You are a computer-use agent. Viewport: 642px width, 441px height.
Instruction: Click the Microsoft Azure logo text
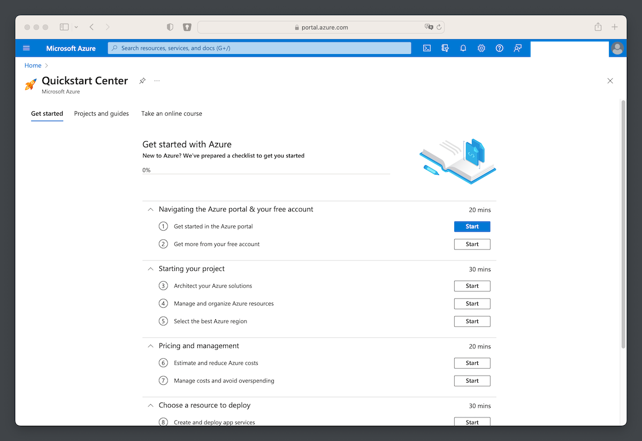(71, 48)
